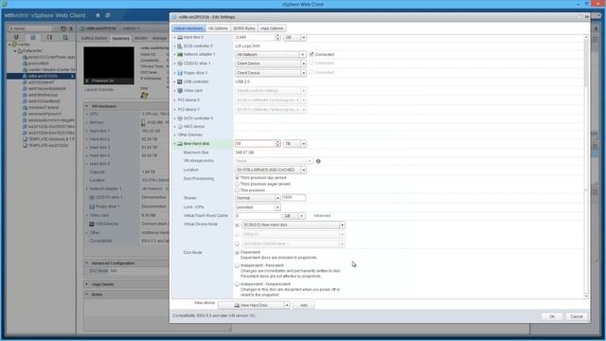Open the New device type dropdown
The width and height of the screenshot is (606, 341).
coord(254,305)
